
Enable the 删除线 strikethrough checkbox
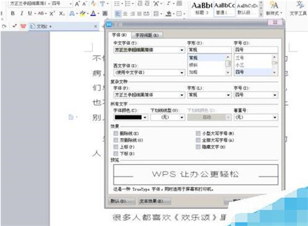point(116,134)
